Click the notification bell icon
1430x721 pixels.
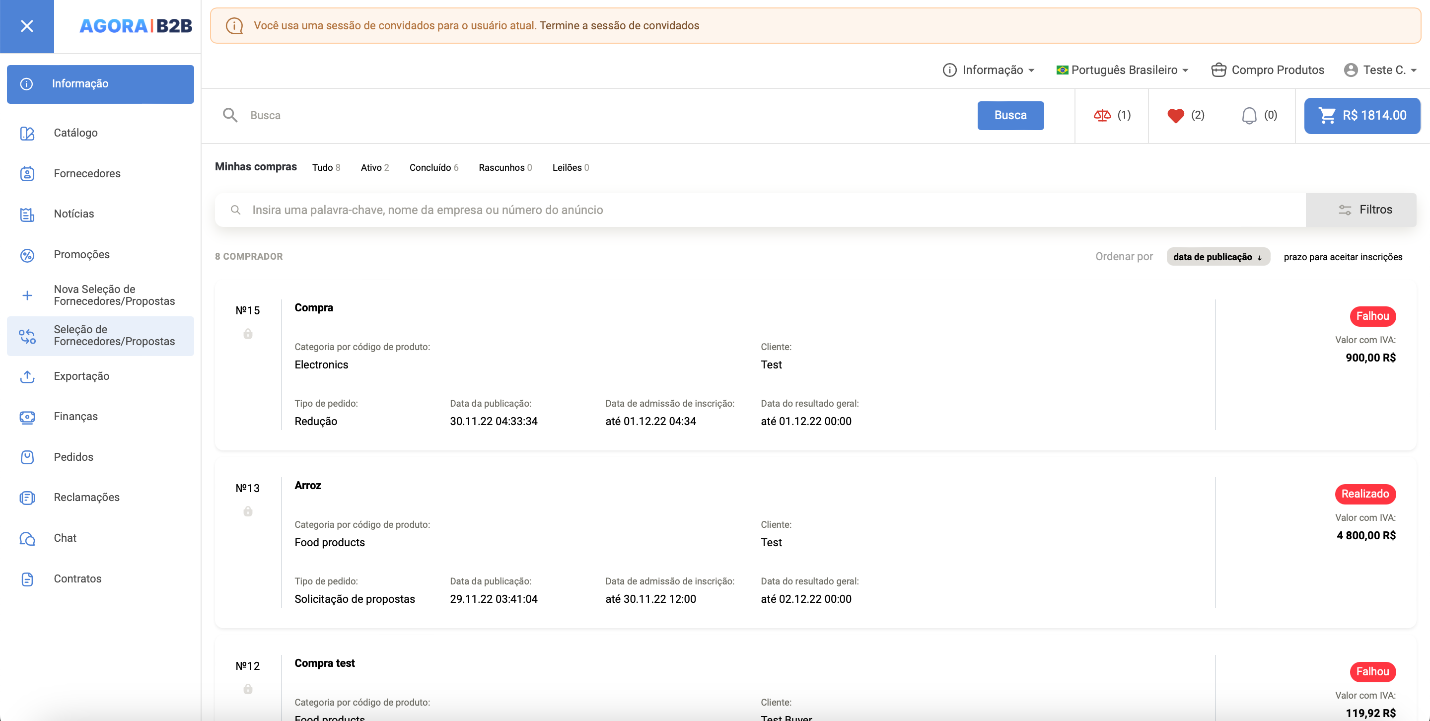(1247, 115)
